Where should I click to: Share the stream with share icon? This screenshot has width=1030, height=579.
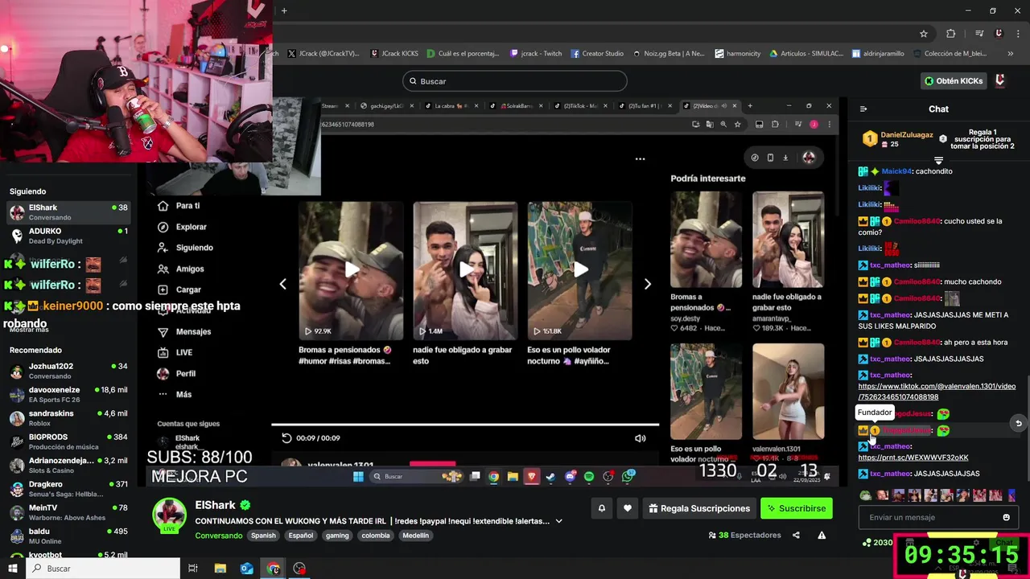[x=796, y=535]
